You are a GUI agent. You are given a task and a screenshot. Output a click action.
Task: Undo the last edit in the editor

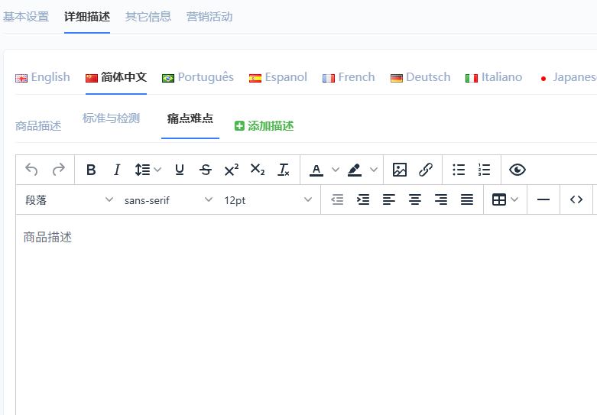pyautogui.click(x=31, y=170)
